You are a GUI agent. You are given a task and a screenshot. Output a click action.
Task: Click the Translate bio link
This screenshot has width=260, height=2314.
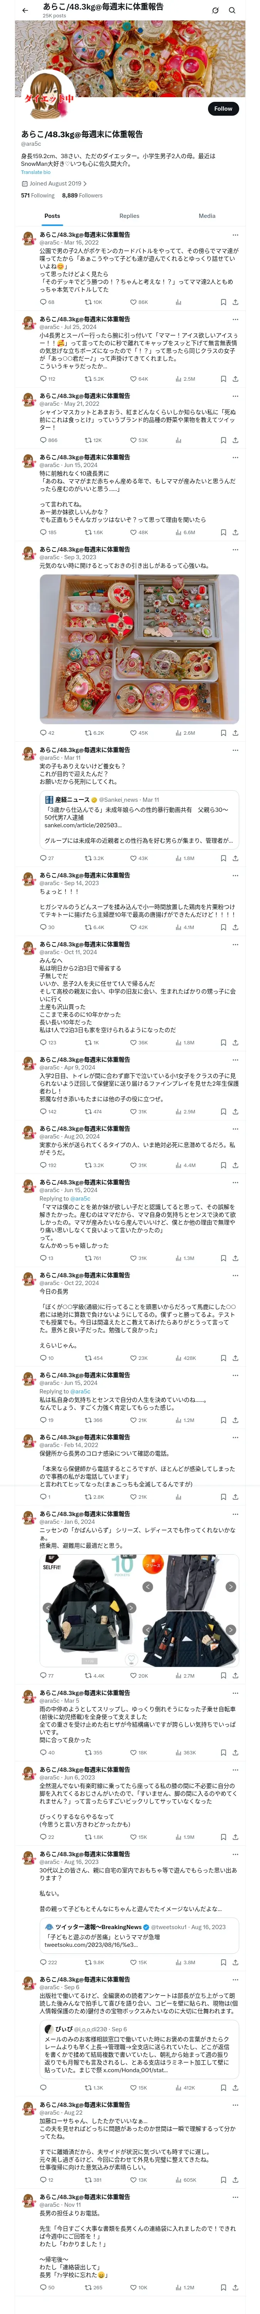tap(36, 172)
